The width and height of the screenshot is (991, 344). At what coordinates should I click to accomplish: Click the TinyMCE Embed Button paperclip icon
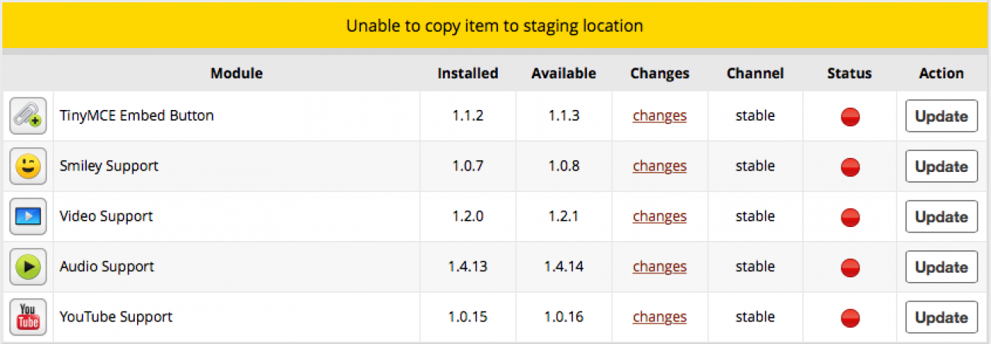(28, 116)
